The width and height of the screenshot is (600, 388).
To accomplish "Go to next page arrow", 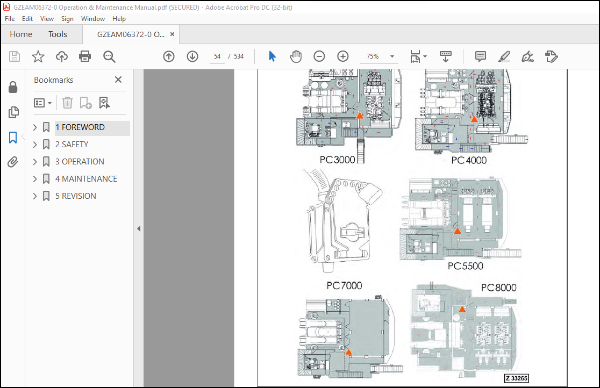I will 192,56.
